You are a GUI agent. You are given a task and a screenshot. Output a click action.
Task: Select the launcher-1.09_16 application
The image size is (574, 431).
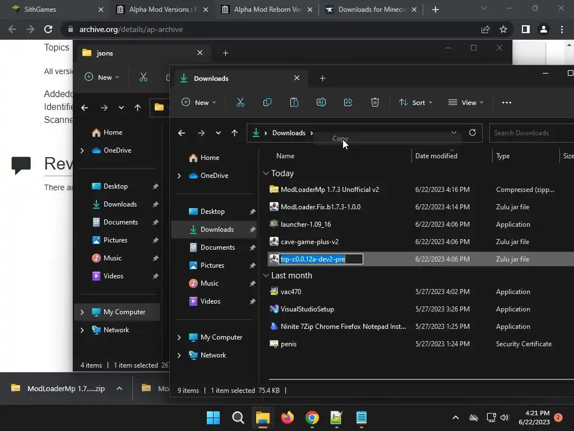tap(305, 224)
